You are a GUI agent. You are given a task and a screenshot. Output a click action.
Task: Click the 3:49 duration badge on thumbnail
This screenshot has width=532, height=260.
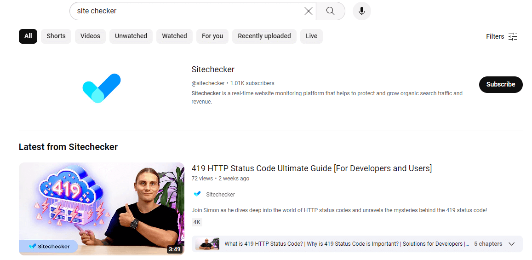tap(174, 249)
